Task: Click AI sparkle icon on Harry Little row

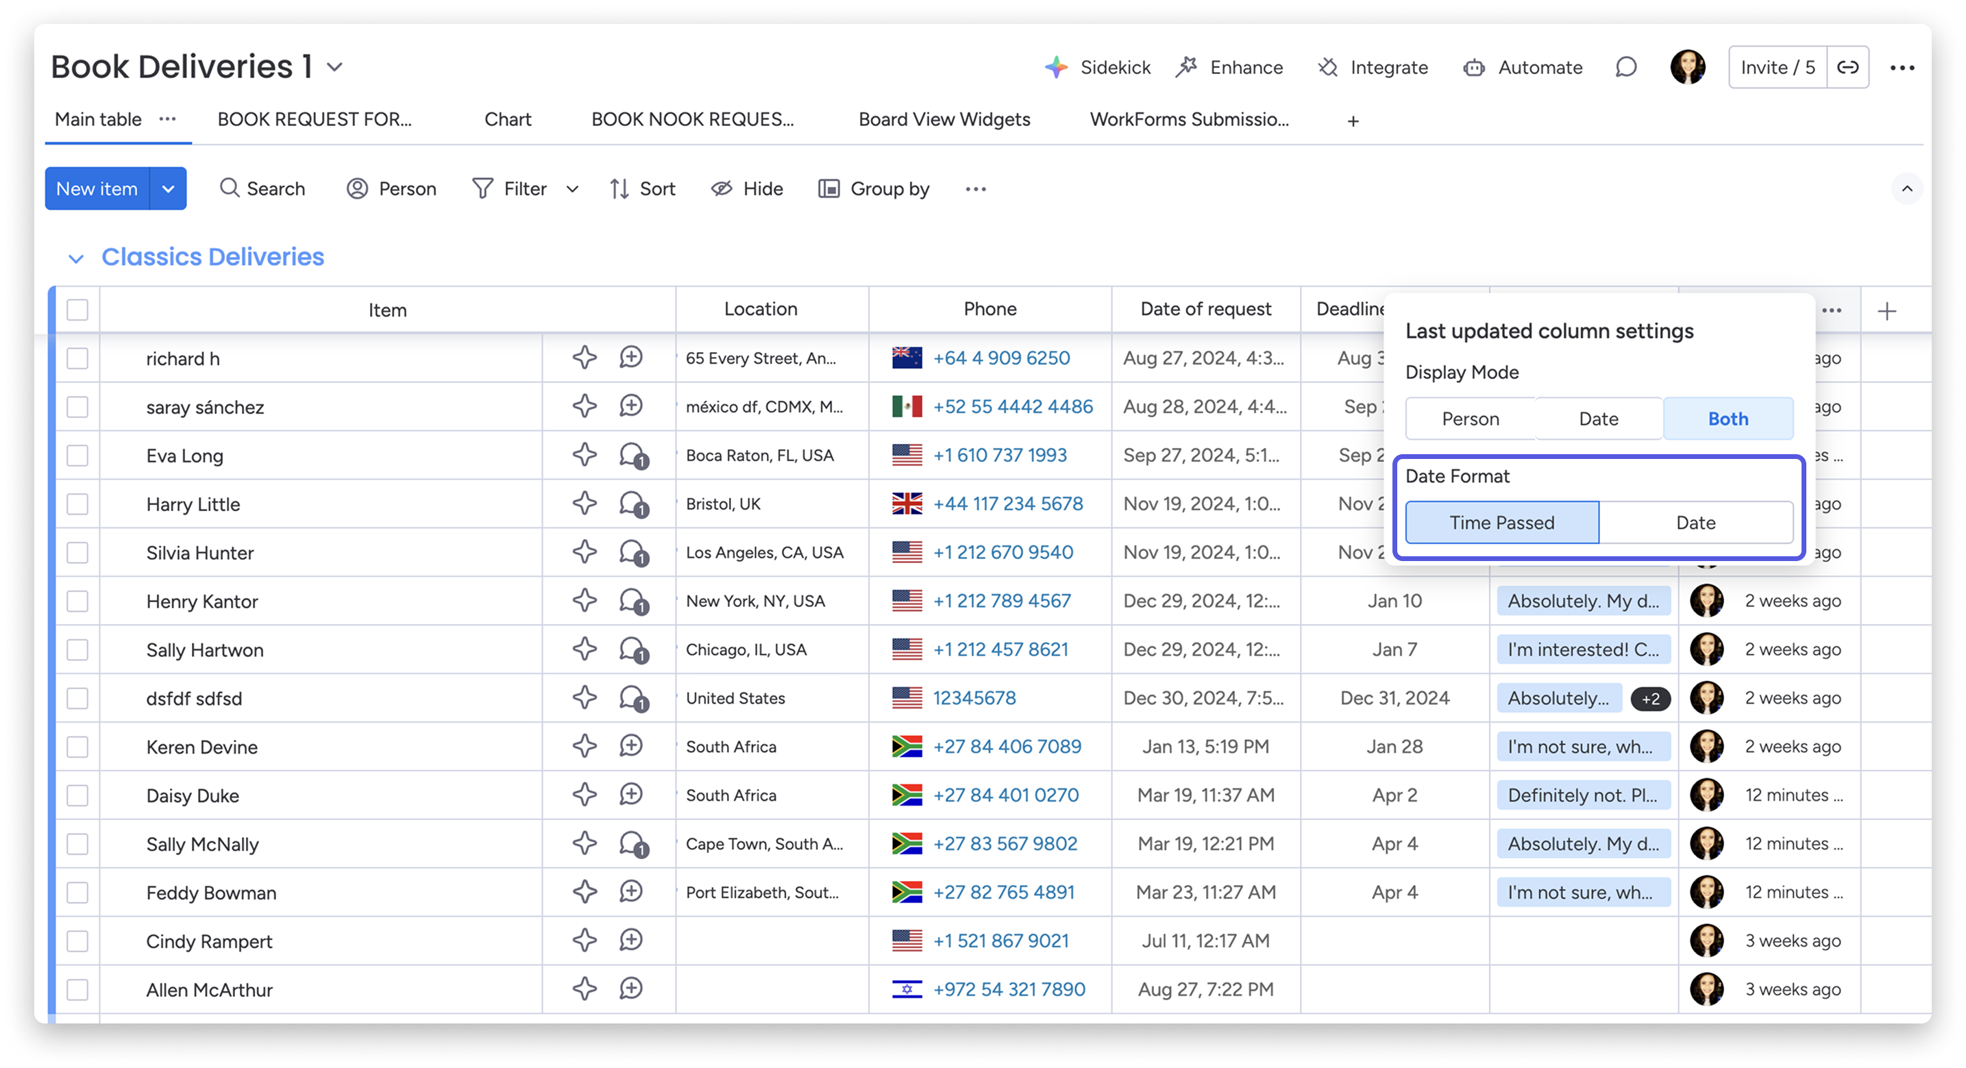Action: (x=585, y=504)
